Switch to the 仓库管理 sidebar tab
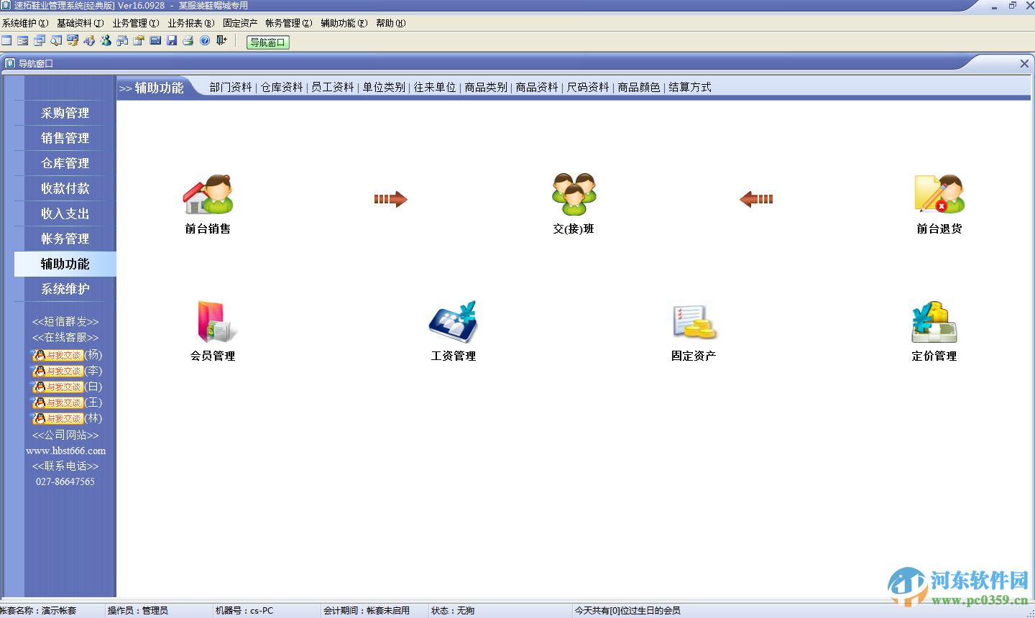 (x=65, y=163)
